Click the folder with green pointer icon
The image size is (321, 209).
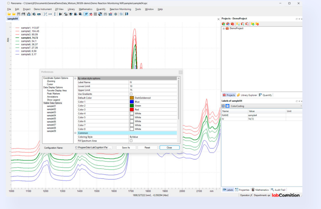coord(238,24)
